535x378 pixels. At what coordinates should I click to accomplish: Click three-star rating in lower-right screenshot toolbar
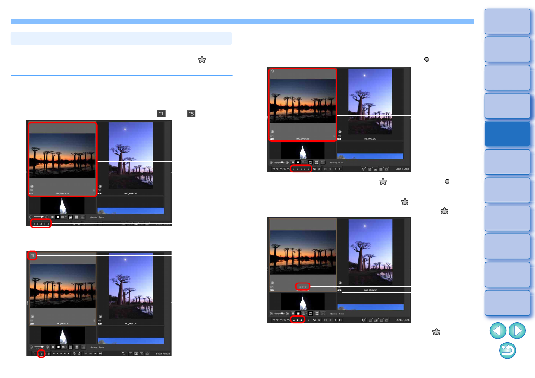[x=298, y=320]
